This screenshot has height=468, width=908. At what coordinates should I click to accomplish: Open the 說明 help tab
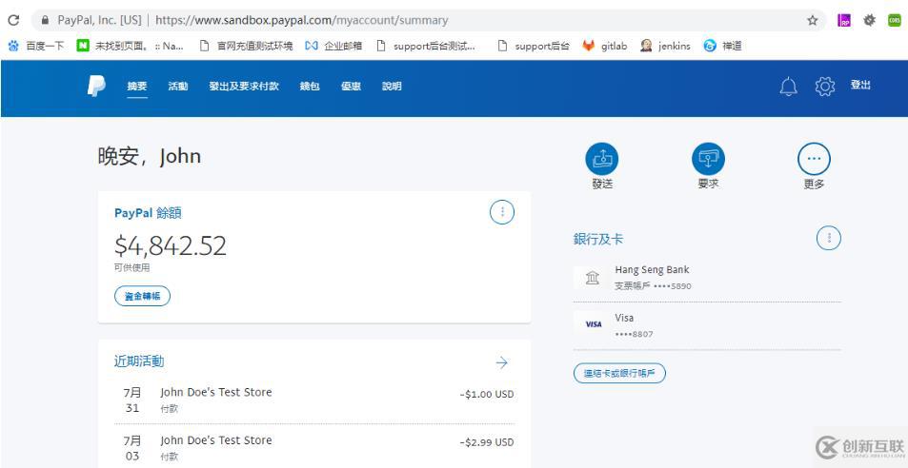pyautogui.click(x=392, y=87)
